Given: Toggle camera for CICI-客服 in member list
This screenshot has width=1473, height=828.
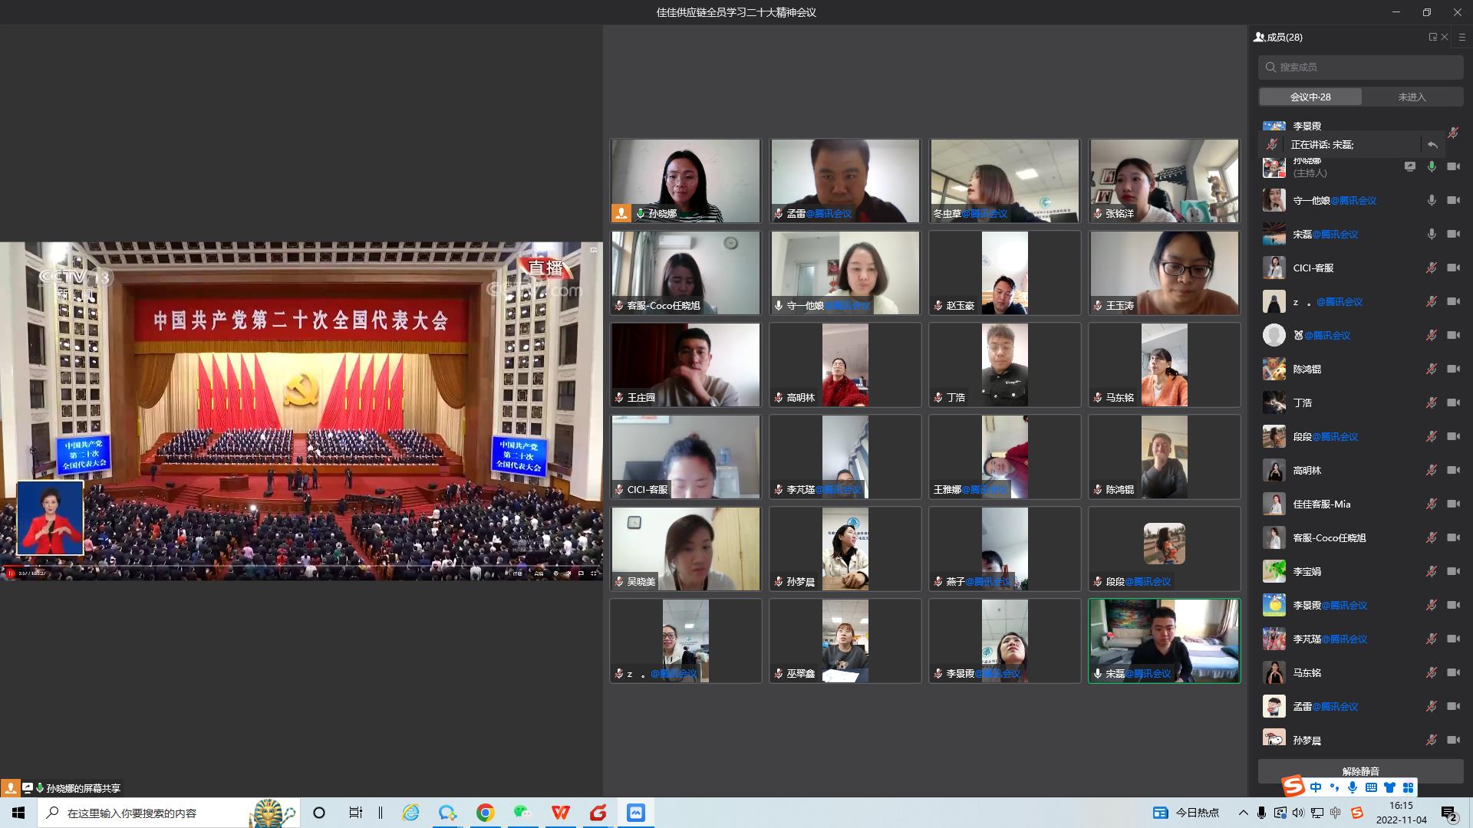Looking at the screenshot, I should [x=1454, y=268].
